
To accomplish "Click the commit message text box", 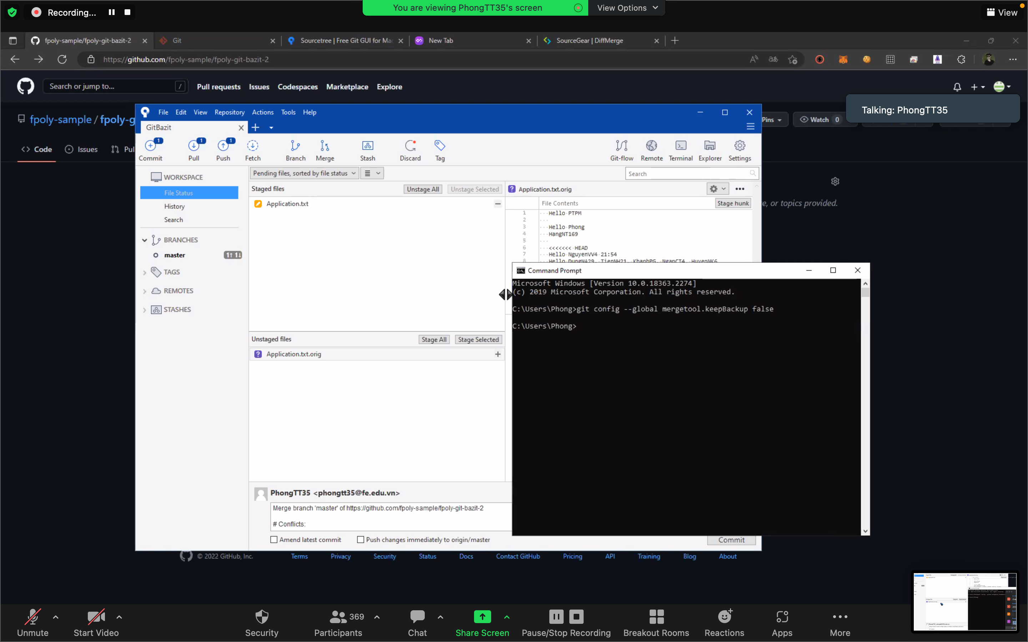I will (391, 516).
